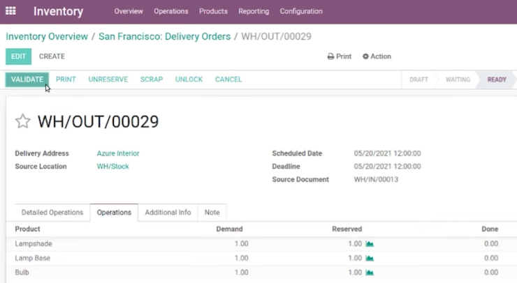Go back to San Francisco: Delivery Orders
Image resolution: width=517 pixels, height=283 pixels.
click(164, 36)
